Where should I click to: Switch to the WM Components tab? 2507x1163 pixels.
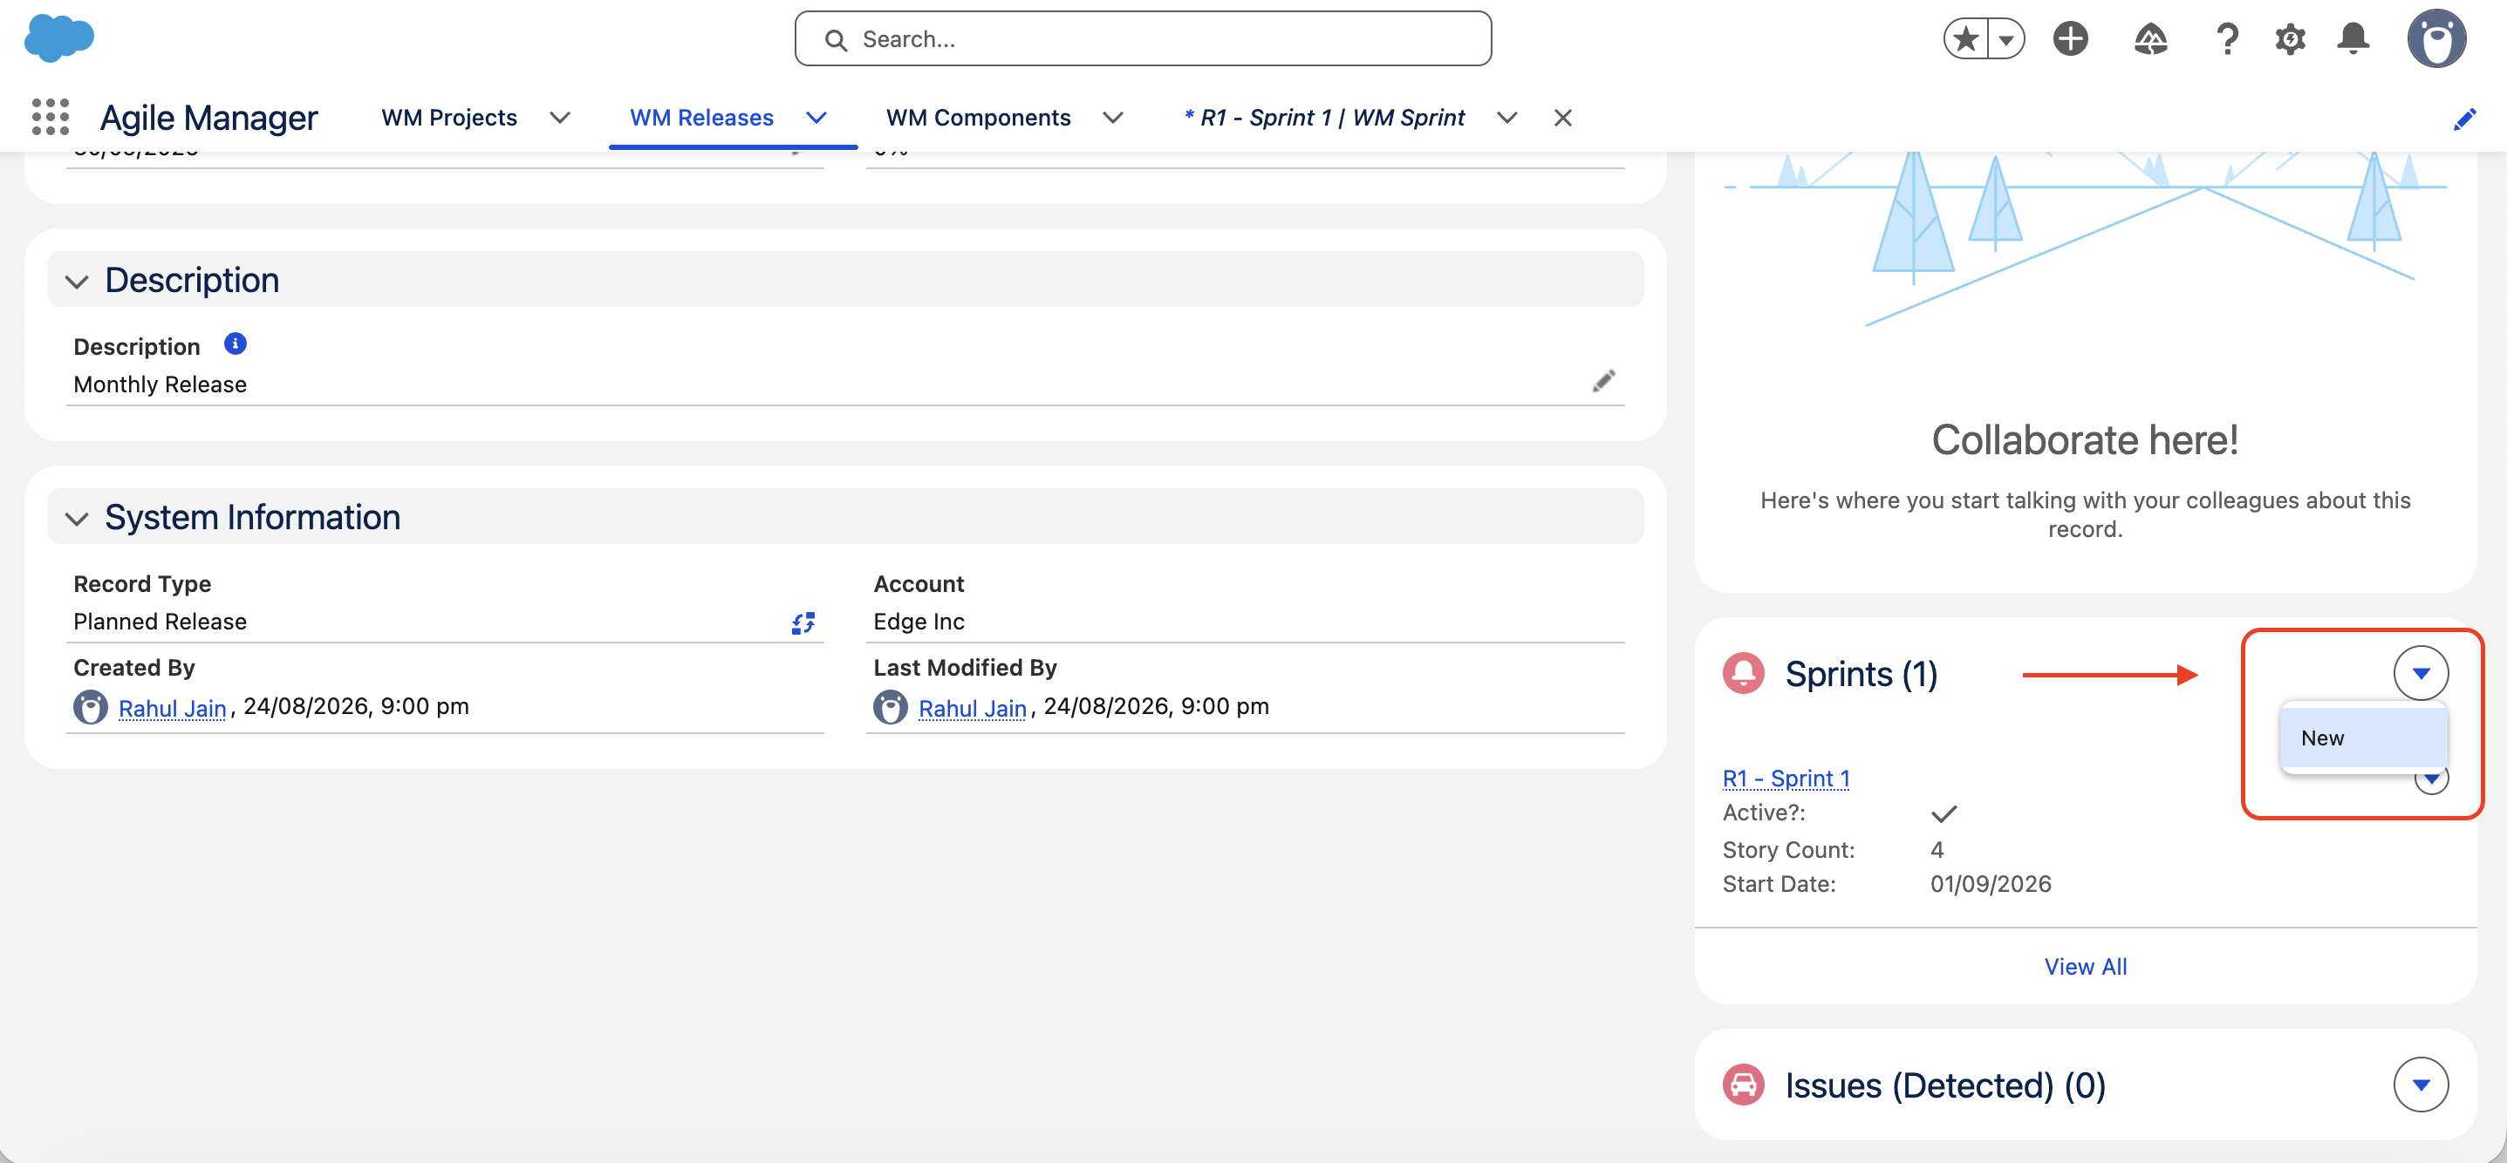coord(978,118)
